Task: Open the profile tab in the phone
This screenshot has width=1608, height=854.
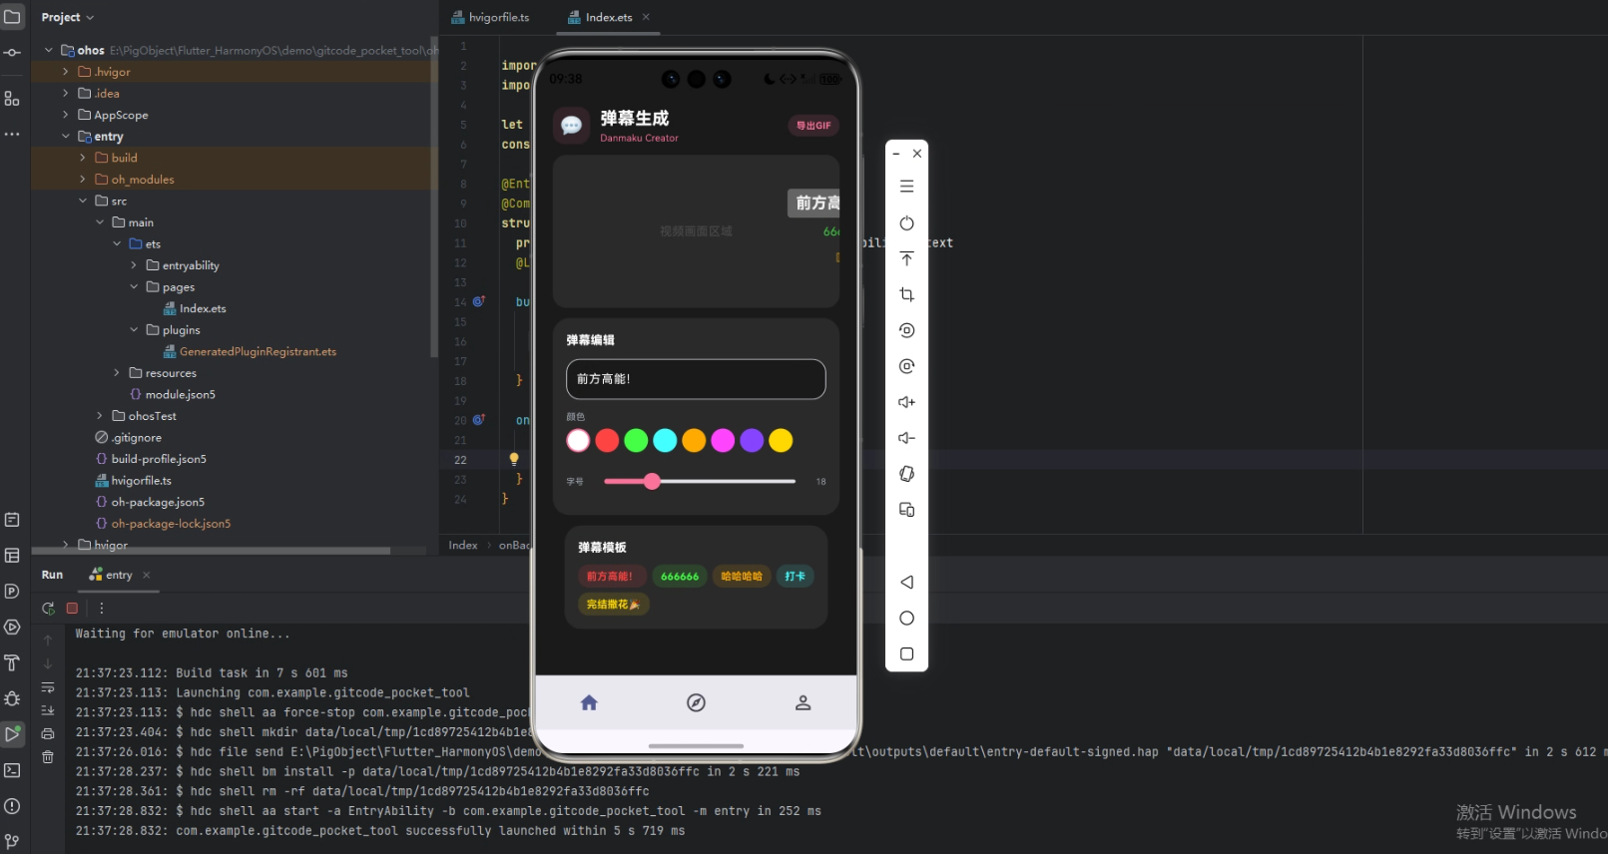Action: [803, 702]
